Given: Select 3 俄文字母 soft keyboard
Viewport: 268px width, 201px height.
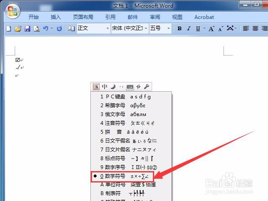Looking at the screenshot, I should click(x=131, y=114).
